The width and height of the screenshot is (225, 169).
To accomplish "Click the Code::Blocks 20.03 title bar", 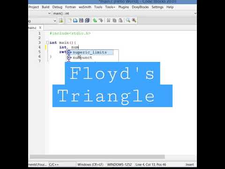I will point(137,2).
